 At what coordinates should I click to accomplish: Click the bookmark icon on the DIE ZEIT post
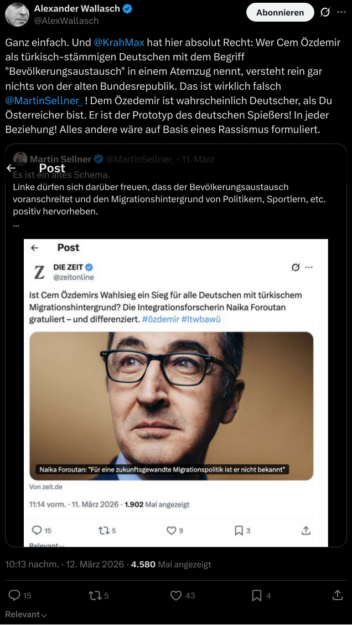238,530
